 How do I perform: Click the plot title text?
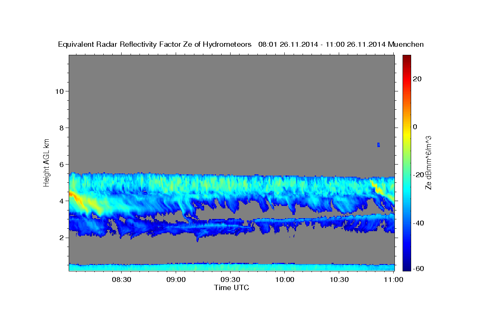[241, 44]
